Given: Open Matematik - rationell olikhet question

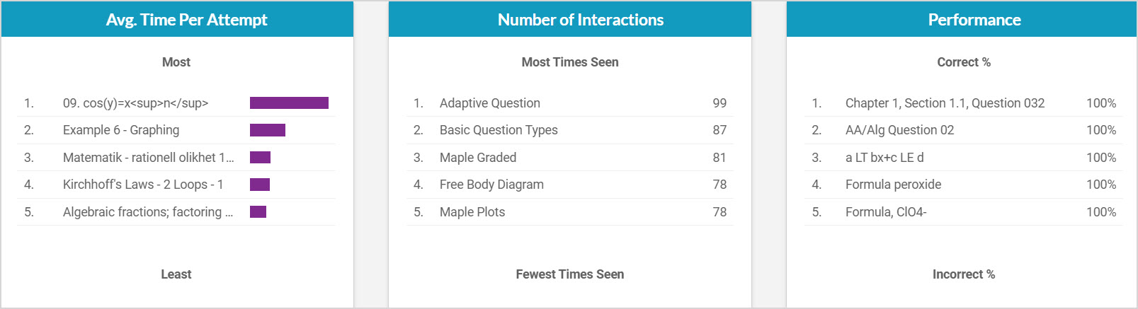Looking at the screenshot, I should click(148, 158).
